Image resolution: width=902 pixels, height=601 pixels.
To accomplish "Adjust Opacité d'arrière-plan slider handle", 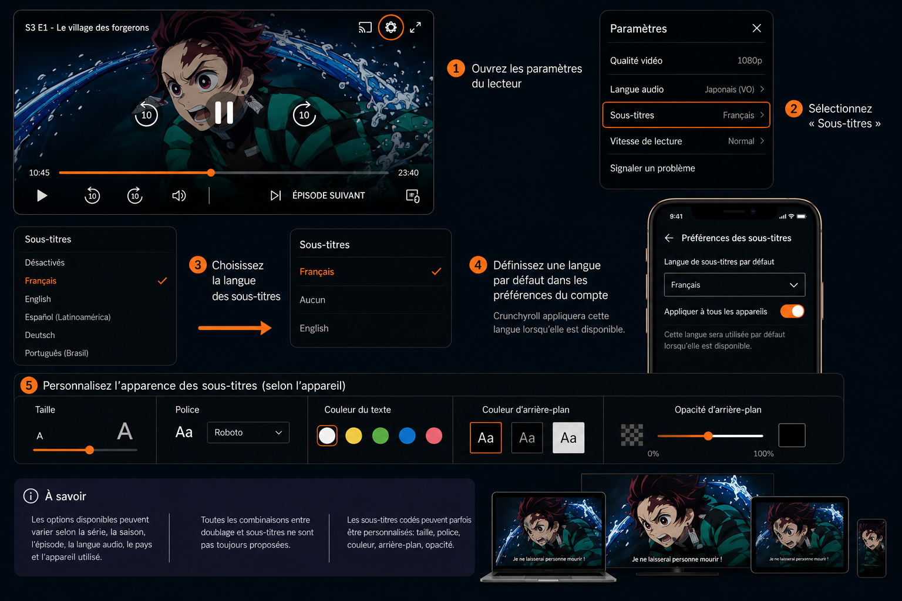I will [708, 435].
